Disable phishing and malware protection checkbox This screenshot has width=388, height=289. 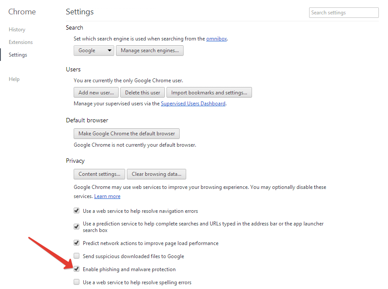click(x=77, y=269)
